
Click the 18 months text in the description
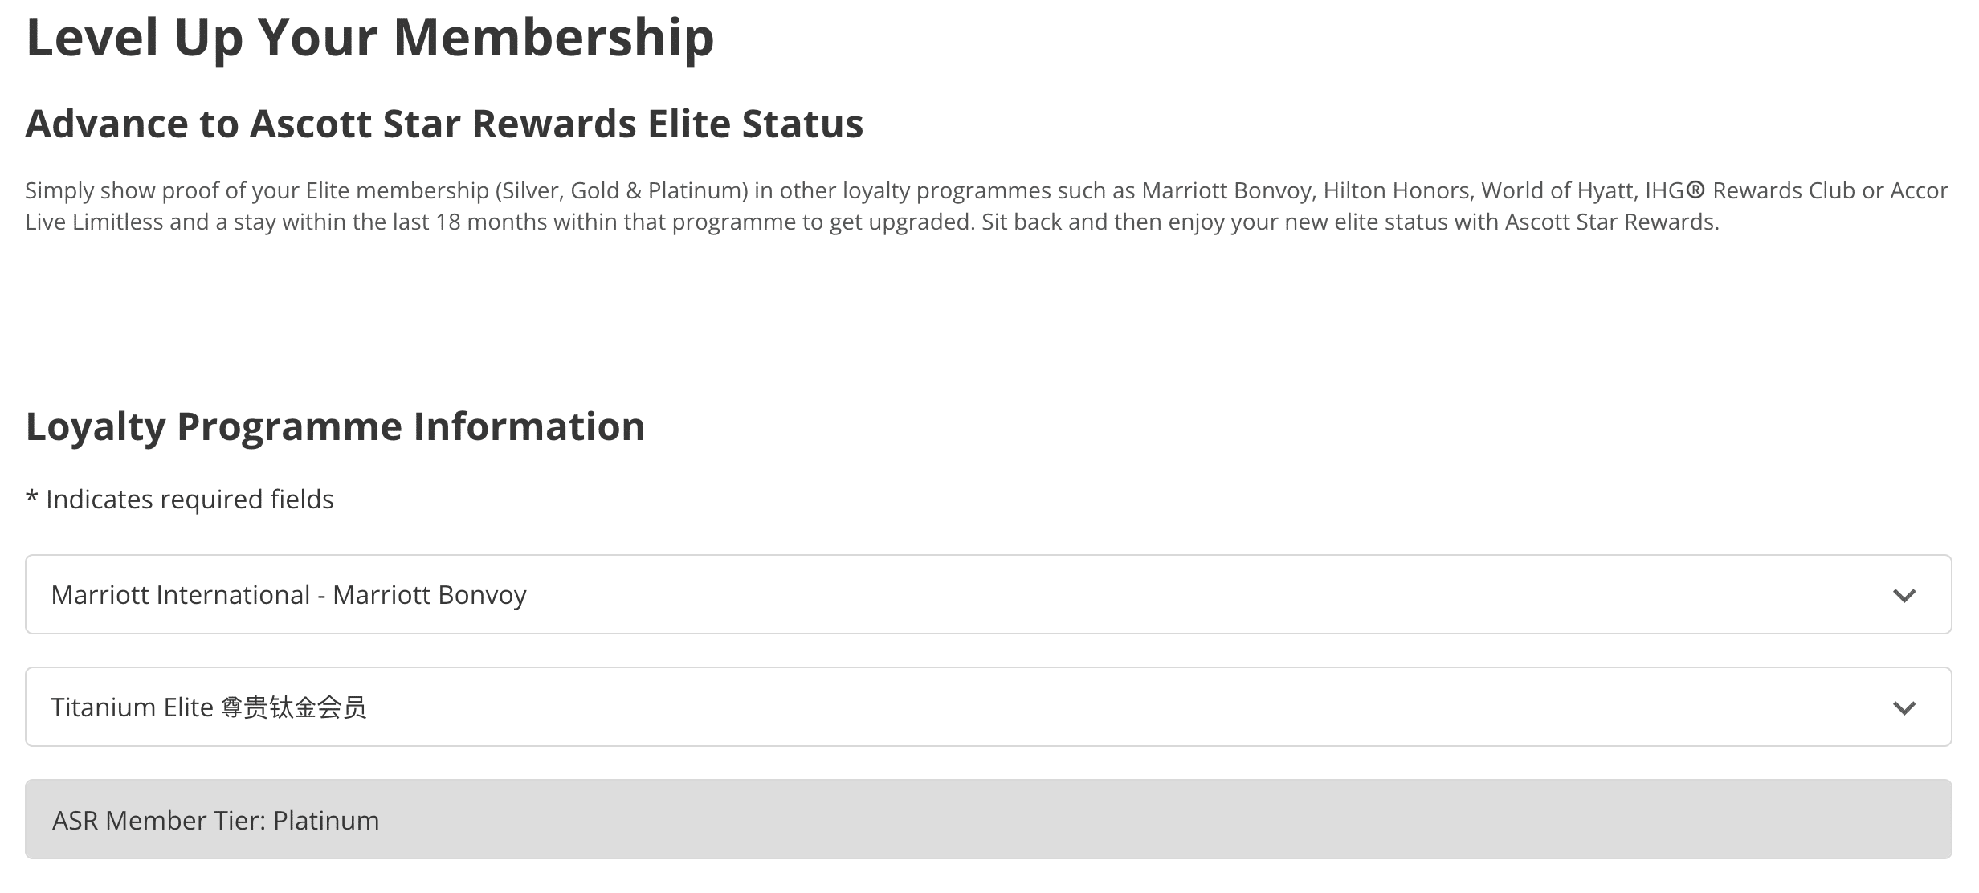point(479,222)
